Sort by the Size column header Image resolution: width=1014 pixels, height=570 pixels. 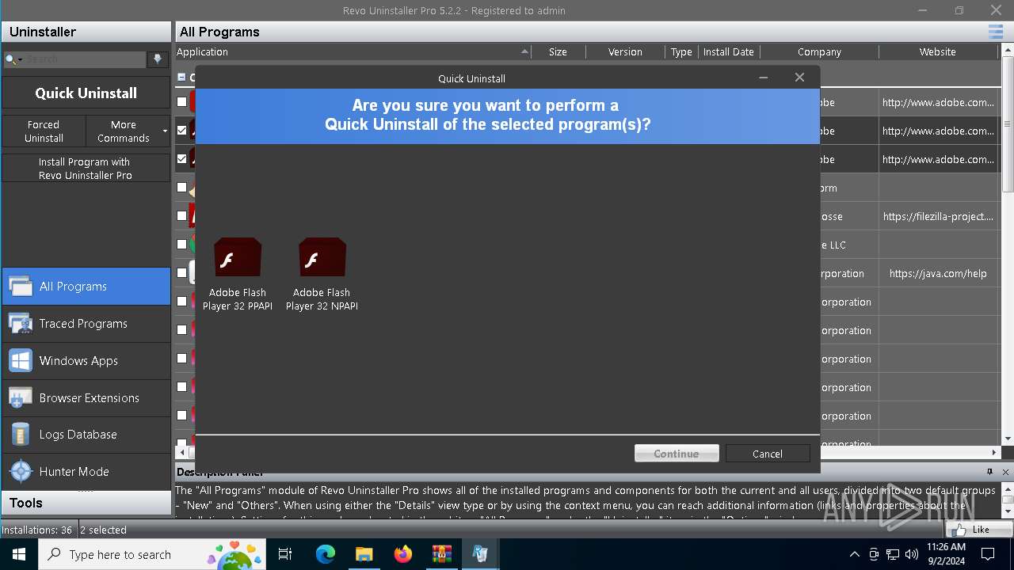coord(558,51)
